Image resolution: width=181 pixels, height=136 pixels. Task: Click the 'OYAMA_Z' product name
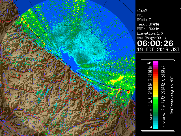tap(144, 20)
